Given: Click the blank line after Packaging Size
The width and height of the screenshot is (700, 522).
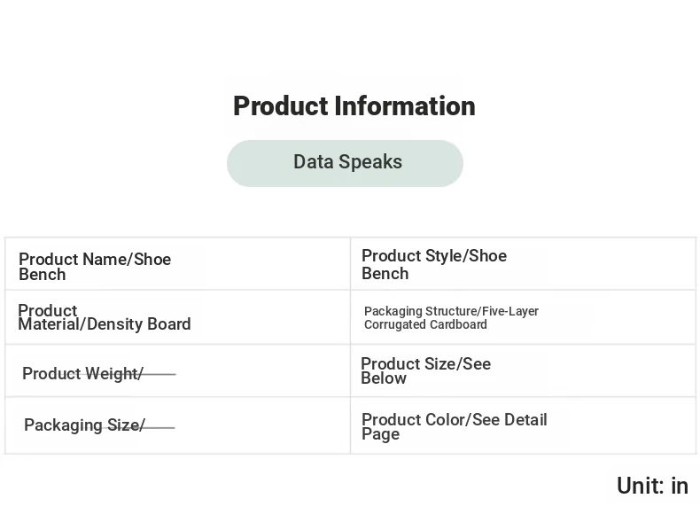Looking at the screenshot, I should pos(159,427).
